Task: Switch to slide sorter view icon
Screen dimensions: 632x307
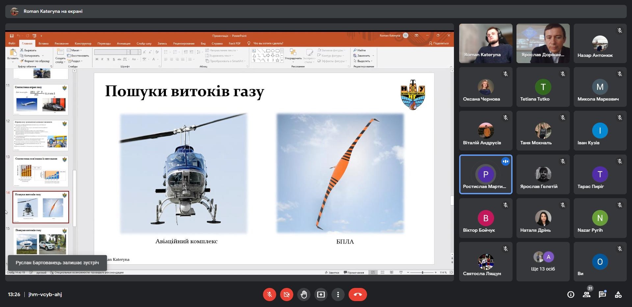Action: (382, 272)
